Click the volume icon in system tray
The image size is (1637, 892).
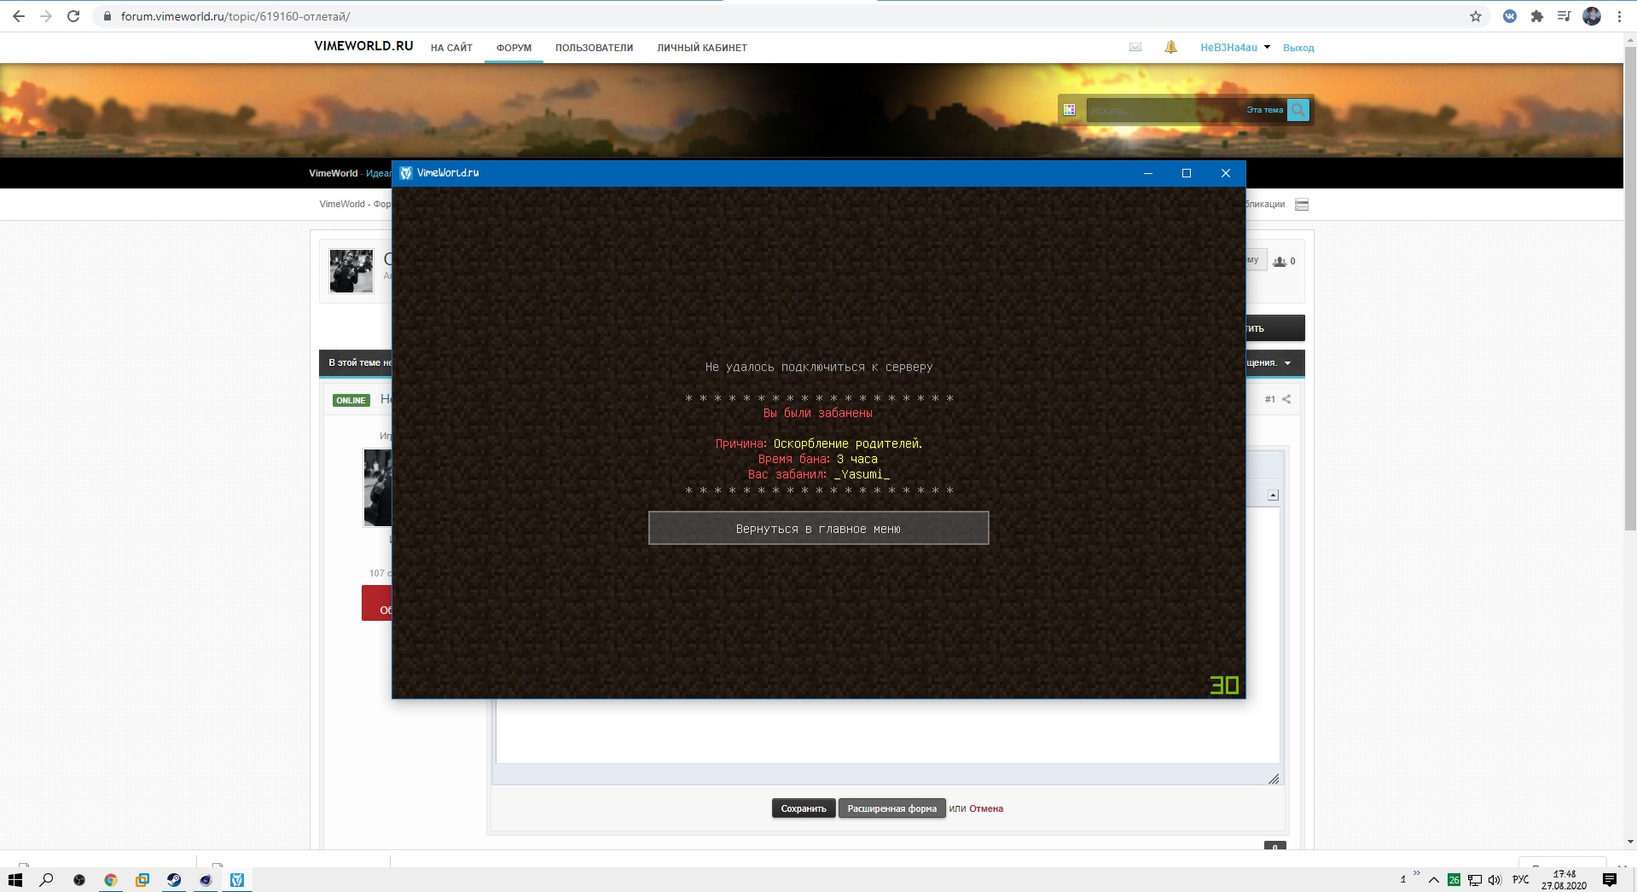1495,880
